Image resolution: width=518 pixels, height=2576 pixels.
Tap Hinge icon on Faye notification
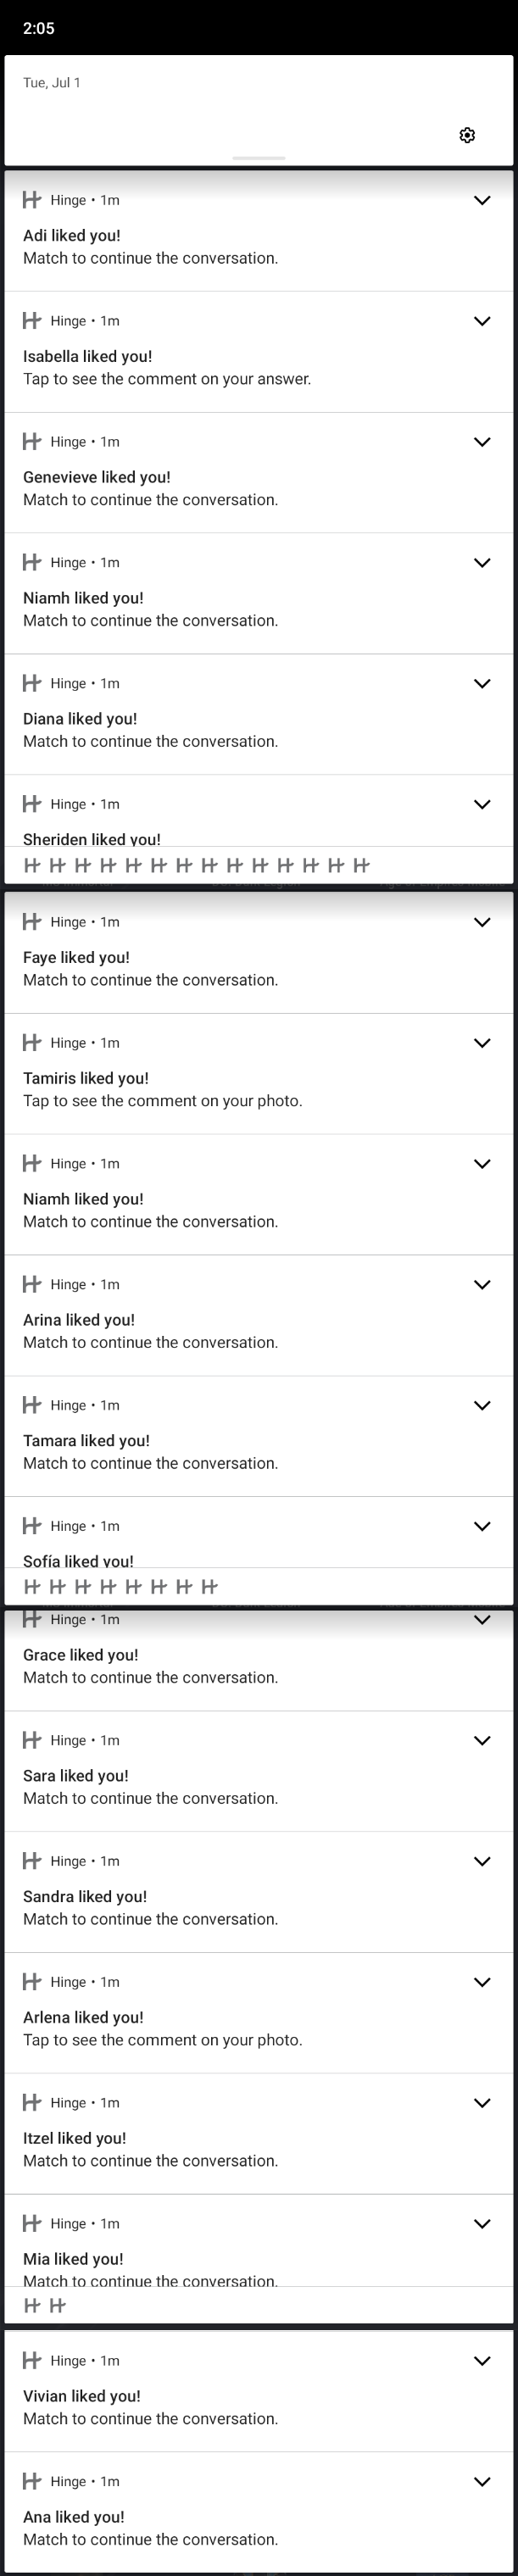[x=32, y=921]
